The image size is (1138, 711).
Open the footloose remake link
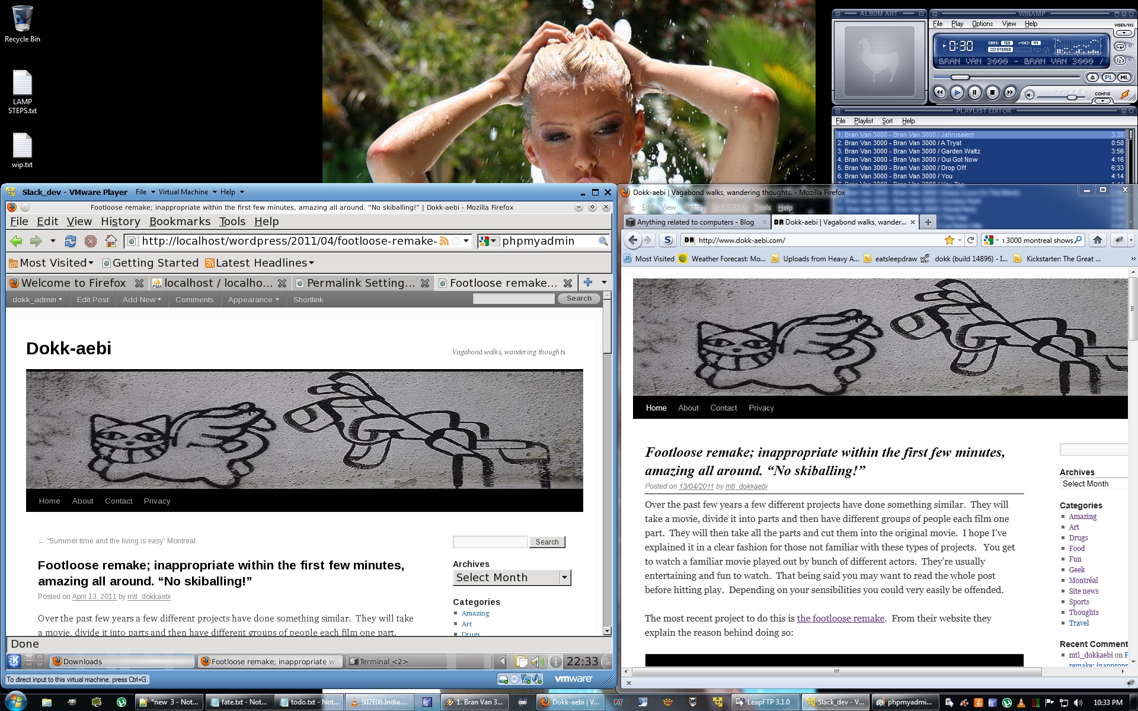click(x=840, y=618)
